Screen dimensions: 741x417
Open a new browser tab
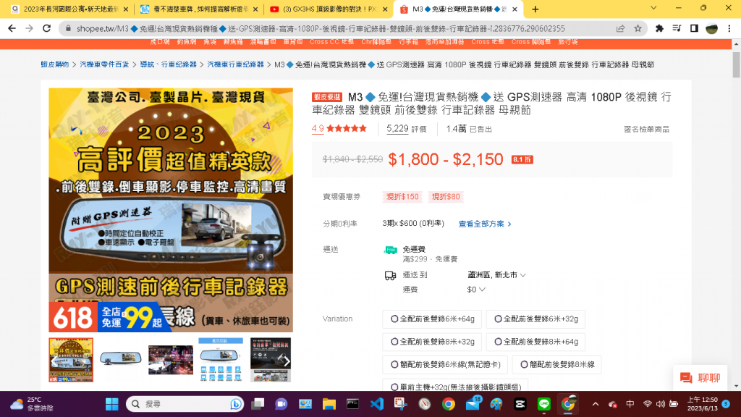point(535,9)
